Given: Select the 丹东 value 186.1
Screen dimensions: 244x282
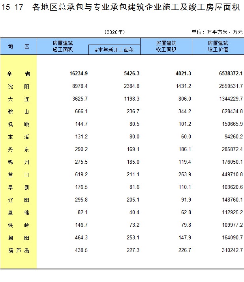Looking at the screenshot, I should [184, 149].
